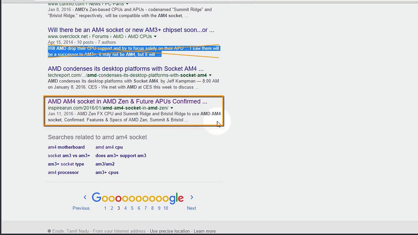The width and height of the screenshot is (418, 235).
Task: Expand dropdown arrow next to techreport.com URL
Action: [x=210, y=75]
